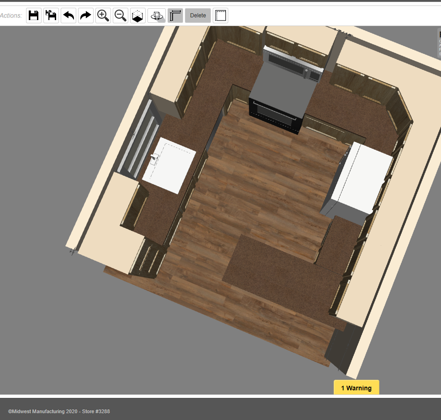Toggle the wall dimensions tool

coord(175,16)
